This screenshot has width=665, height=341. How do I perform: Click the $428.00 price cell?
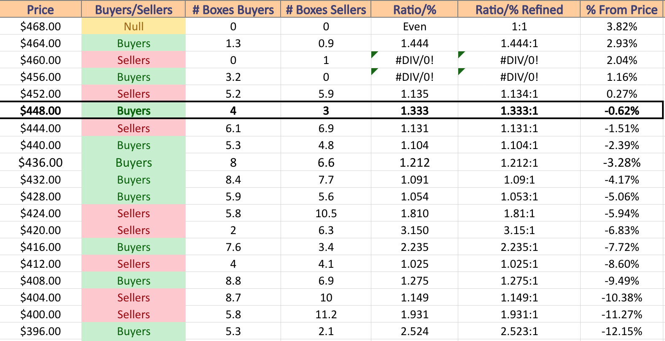pyautogui.click(x=41, y=197)
